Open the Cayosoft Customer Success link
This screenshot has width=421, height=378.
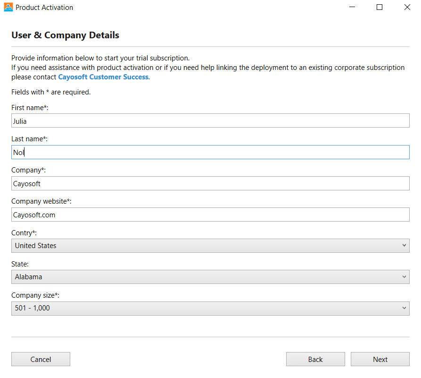[103, 77]
